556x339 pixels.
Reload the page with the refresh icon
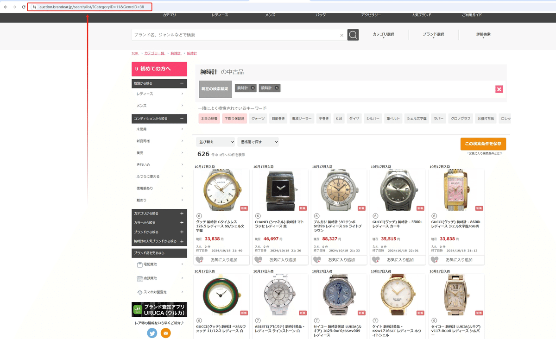24,7
